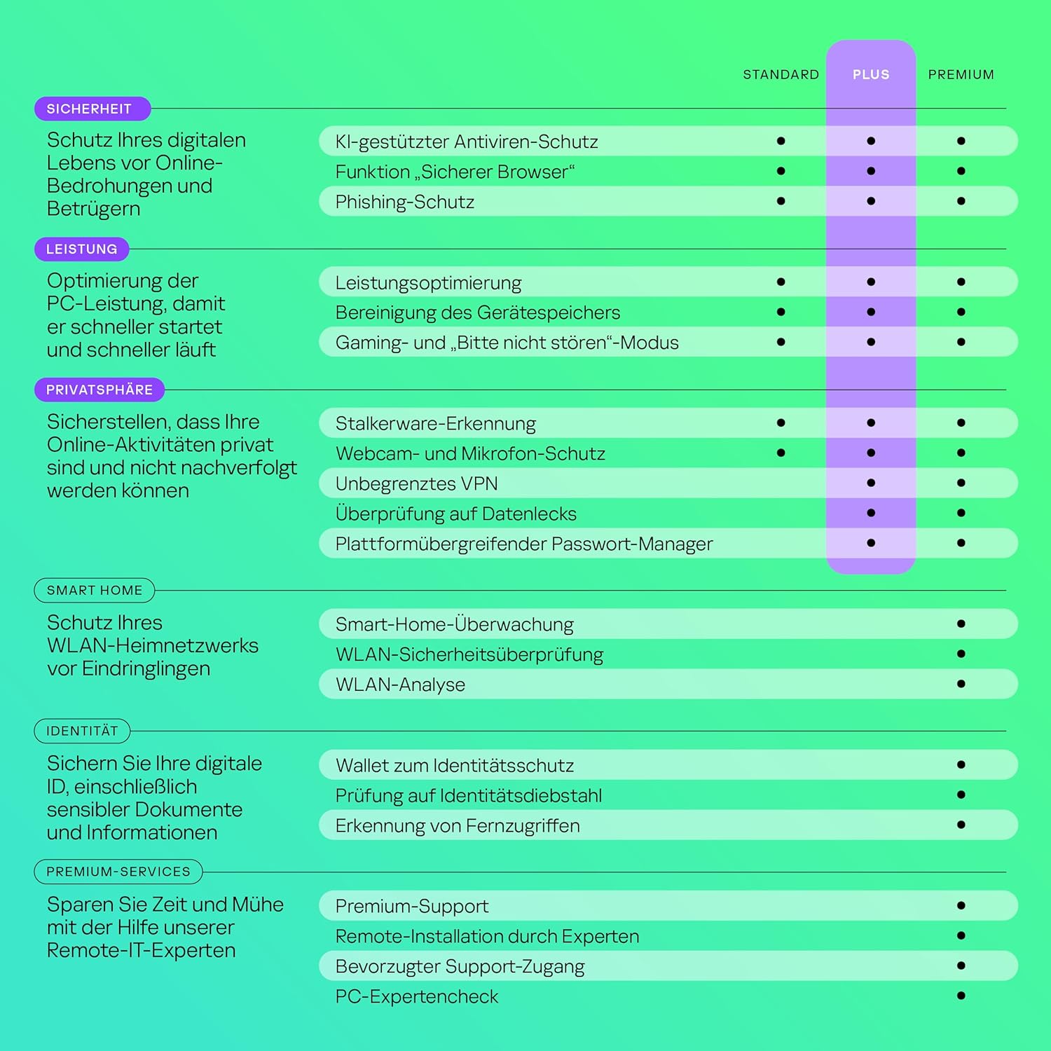The image size is (1051, 1051).
Task: Choose the PREMIUM column header
Action: coord(961,74)
